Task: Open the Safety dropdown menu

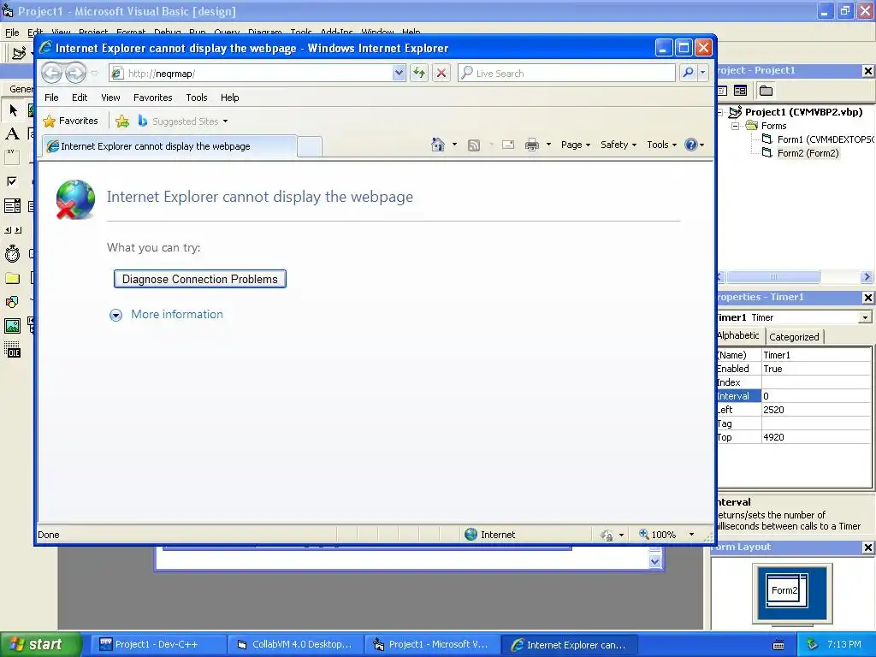Action: click(x=618, y=145)
